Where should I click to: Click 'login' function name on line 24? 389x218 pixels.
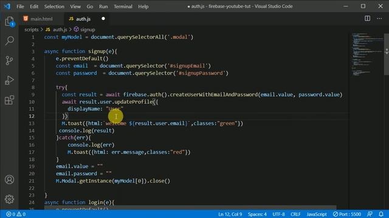pyautogui.click(x=95, y=202)
